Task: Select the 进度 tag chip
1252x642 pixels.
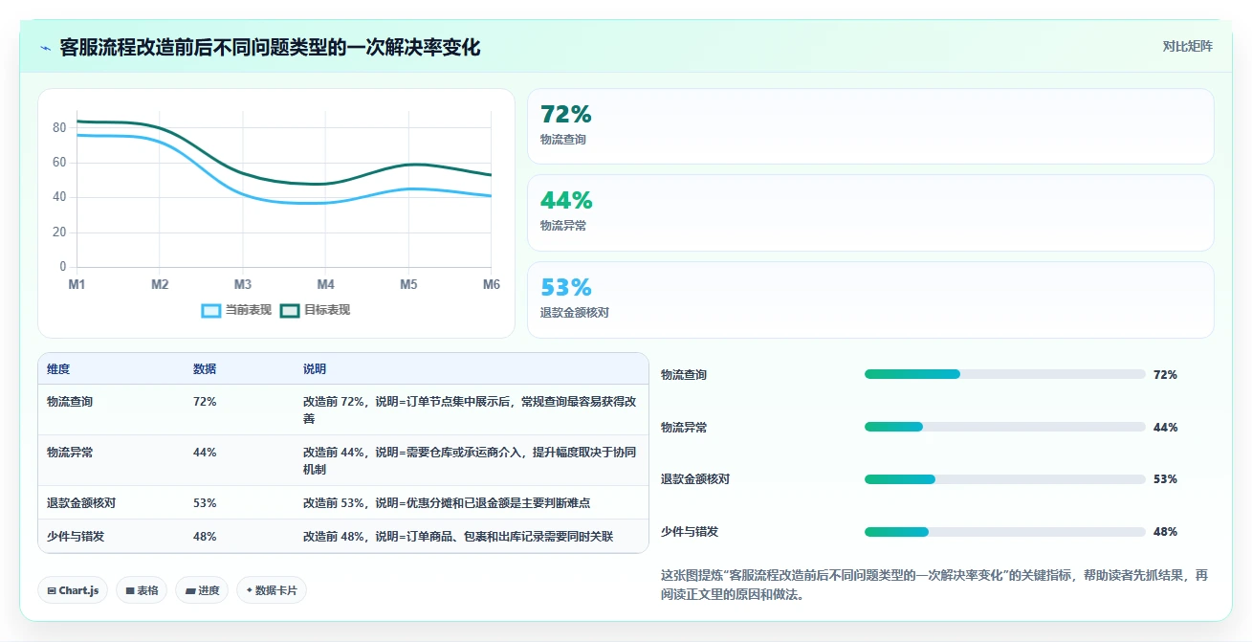Action: click(202, 590)
